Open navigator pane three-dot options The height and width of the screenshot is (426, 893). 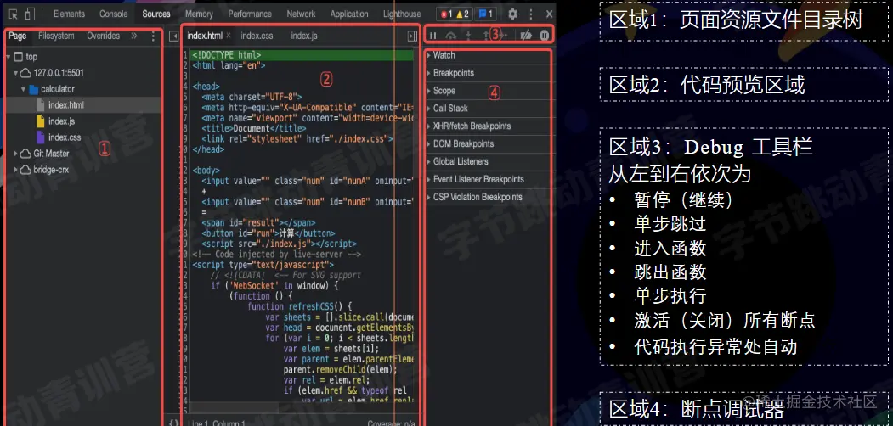[153, 36]
